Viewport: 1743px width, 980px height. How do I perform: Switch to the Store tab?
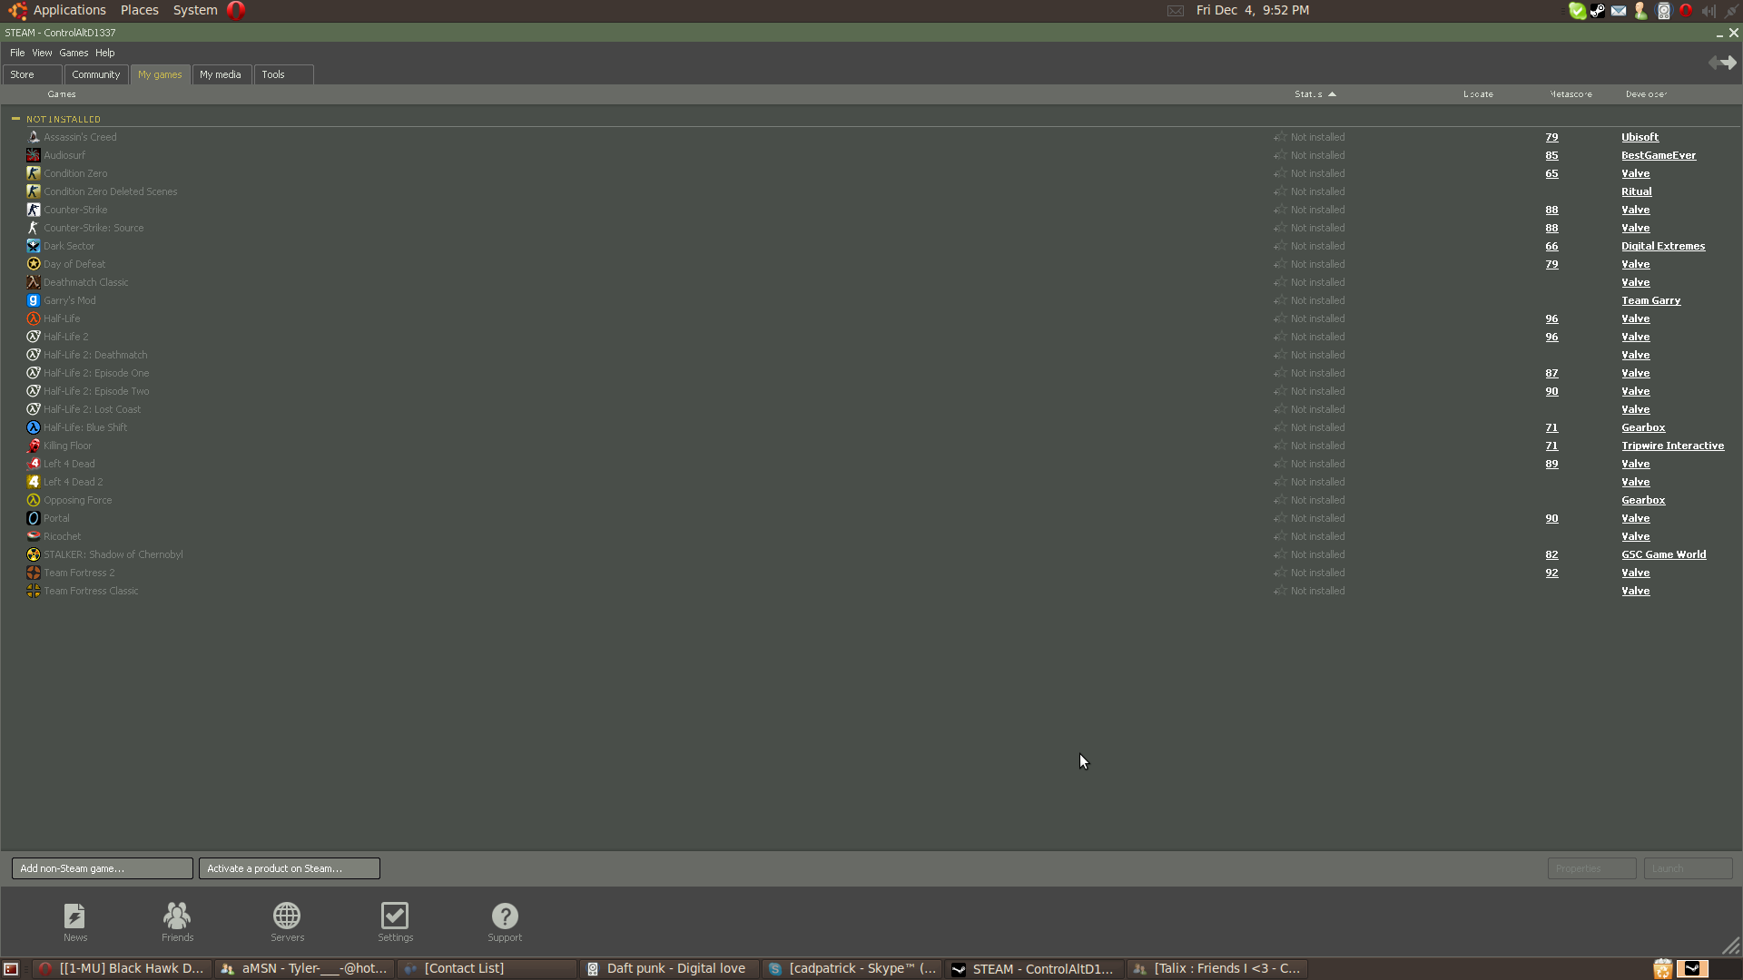tap(33, 74)
